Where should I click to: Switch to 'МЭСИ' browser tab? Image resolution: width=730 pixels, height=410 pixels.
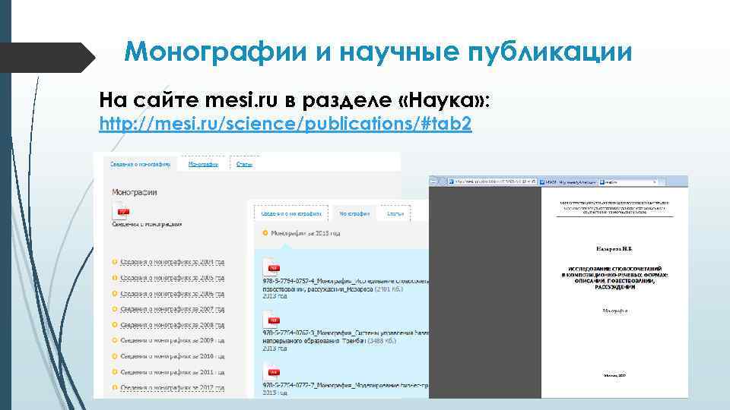click(x=568, y=182)
